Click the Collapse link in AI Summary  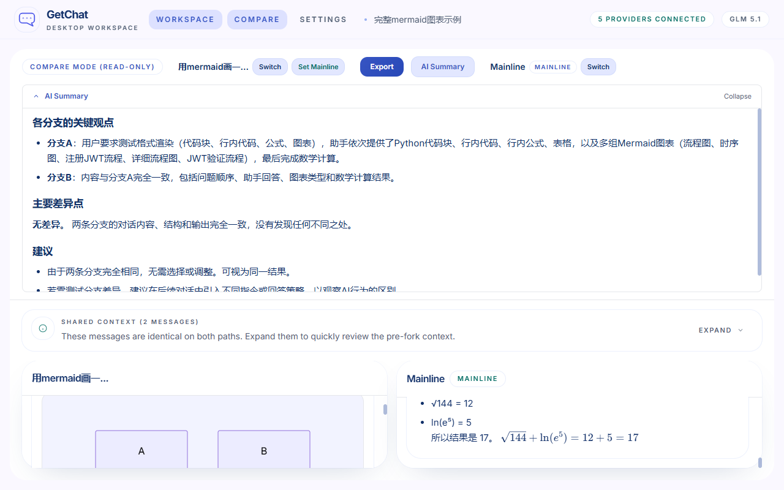click(x=737, y=97)
